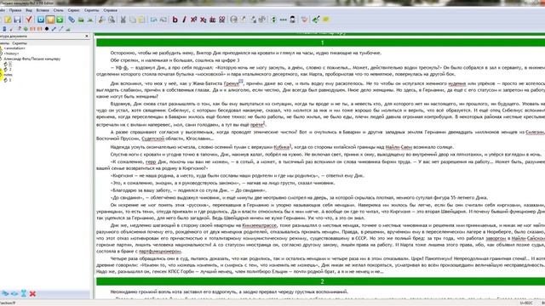
Task: Click the Find and Replace icon
Action: [x=112, y=20]
